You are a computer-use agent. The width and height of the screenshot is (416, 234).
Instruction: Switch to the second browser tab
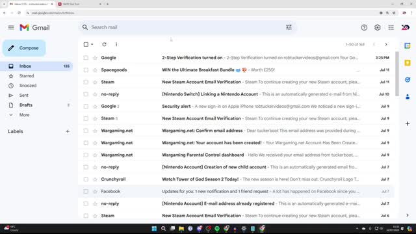click(79, 4)
